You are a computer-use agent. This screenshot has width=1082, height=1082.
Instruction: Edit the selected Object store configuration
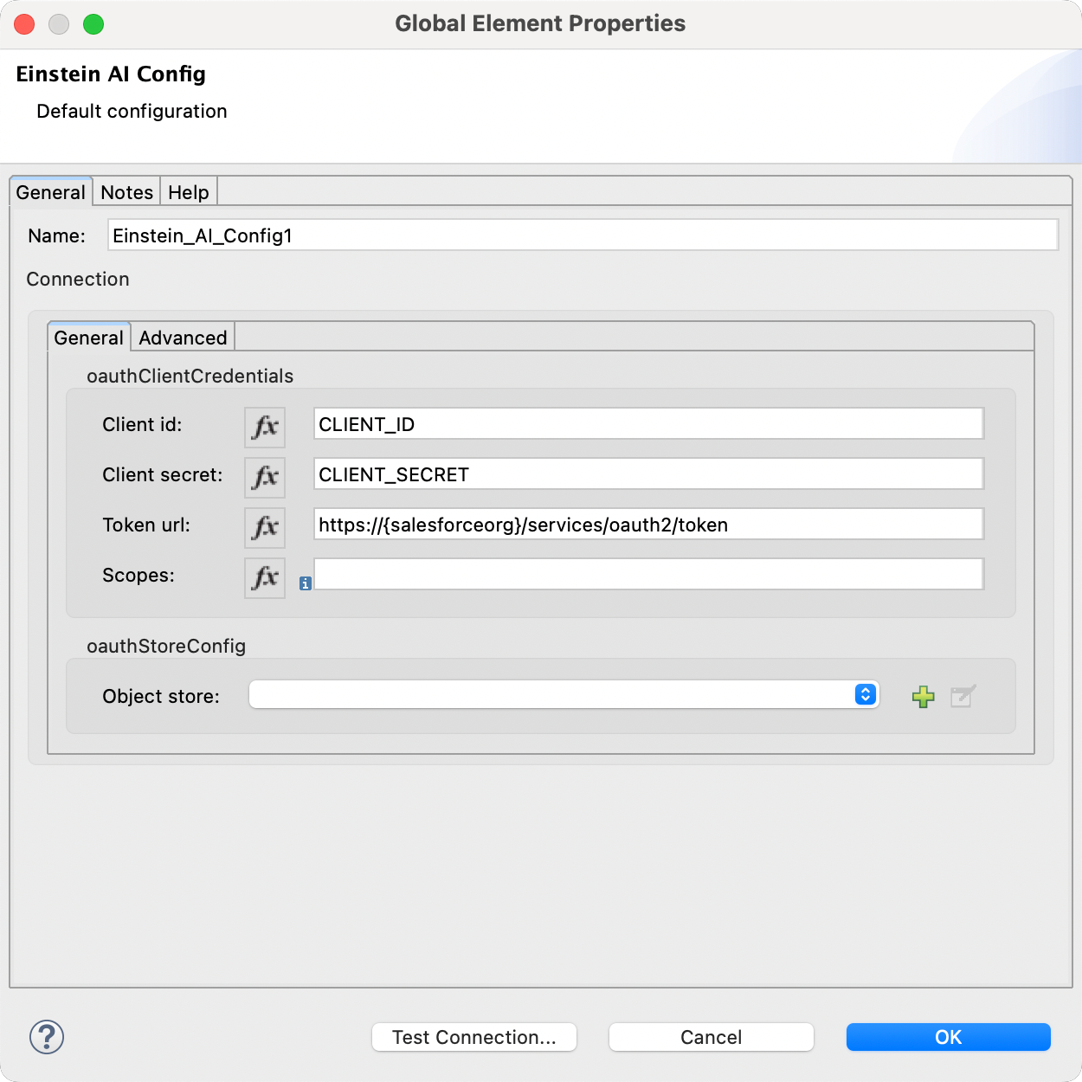pyautogui.click(x=963, y=696)
